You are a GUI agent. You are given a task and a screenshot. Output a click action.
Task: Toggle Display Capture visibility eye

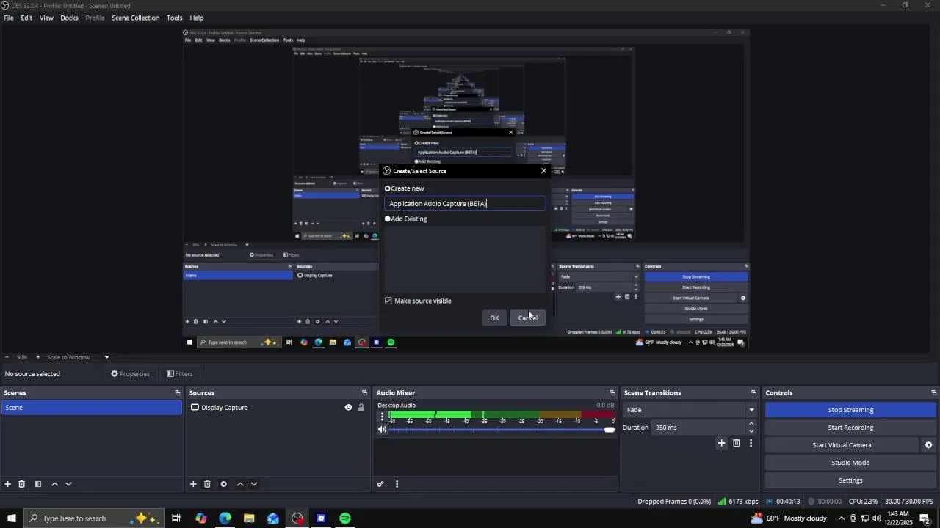[x=349, y=408]
